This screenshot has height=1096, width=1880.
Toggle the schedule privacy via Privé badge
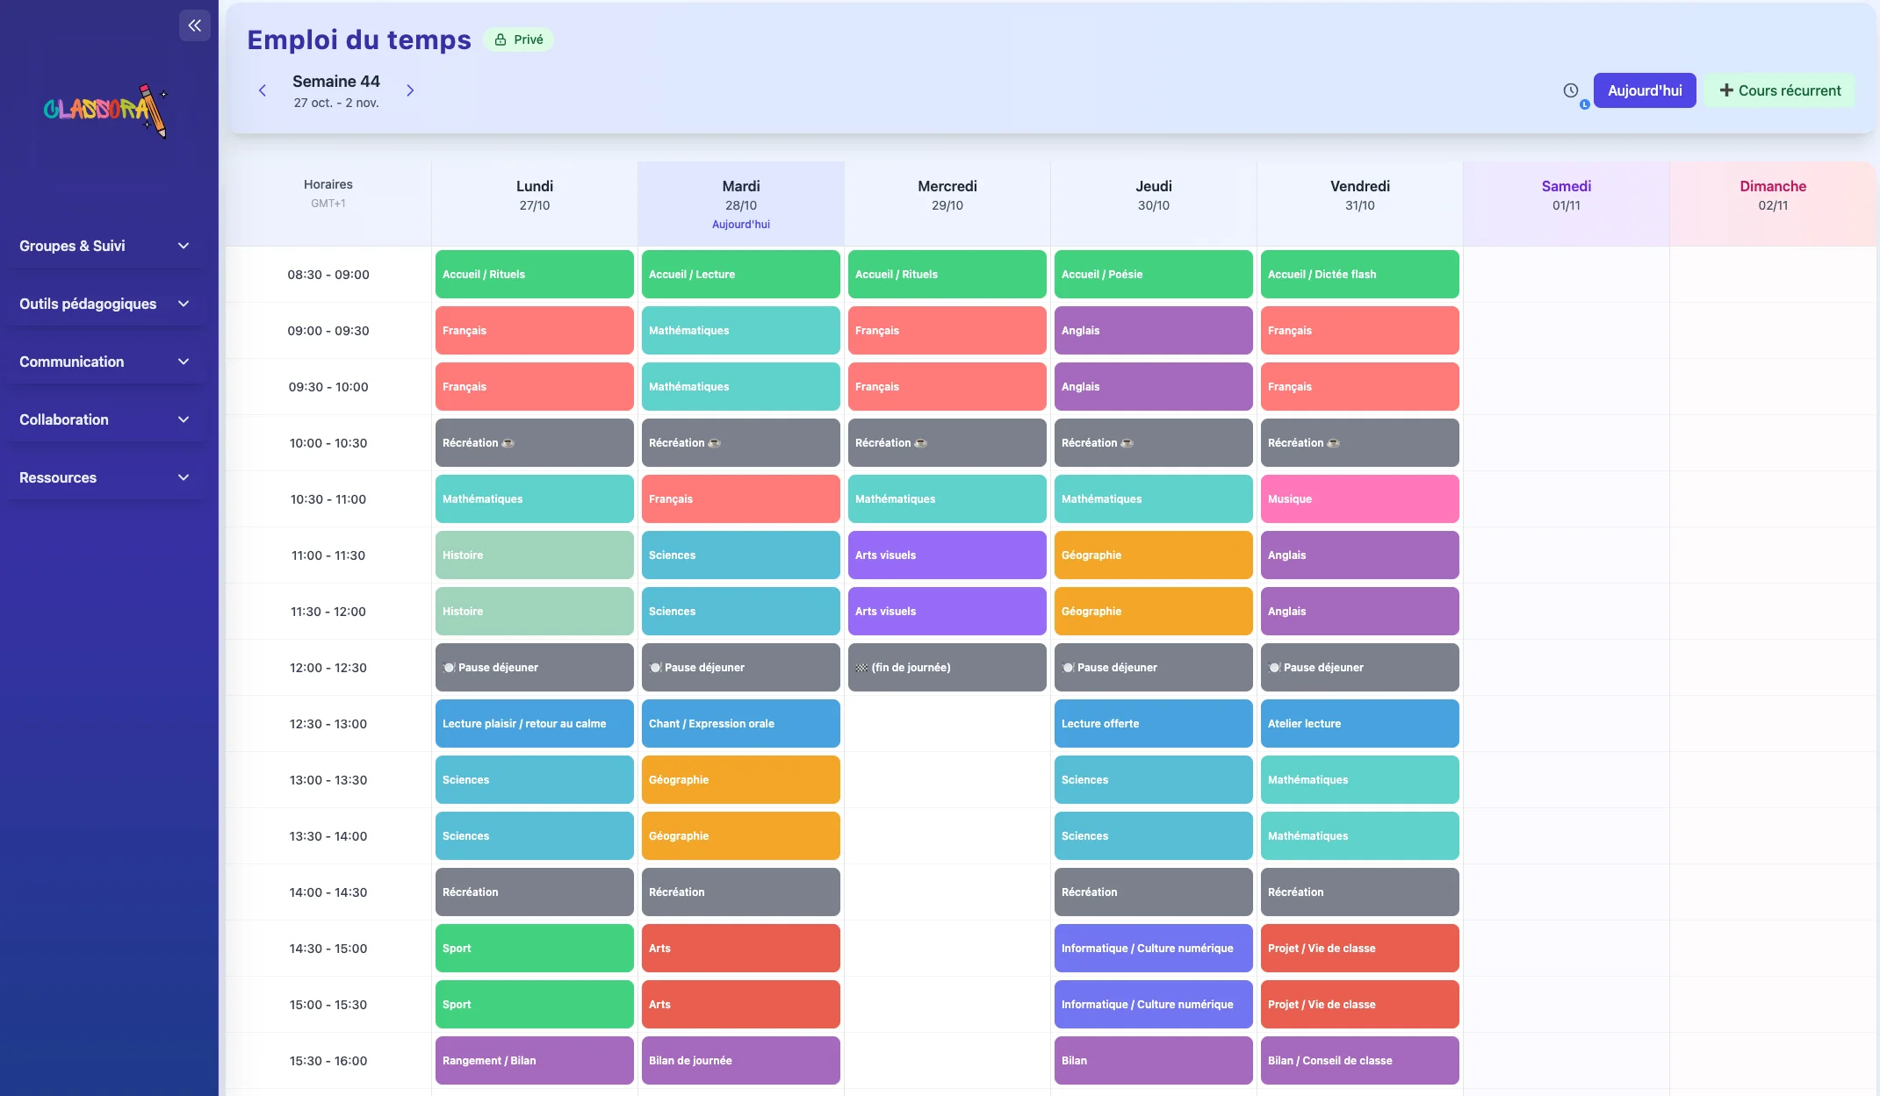coord(518,39)
